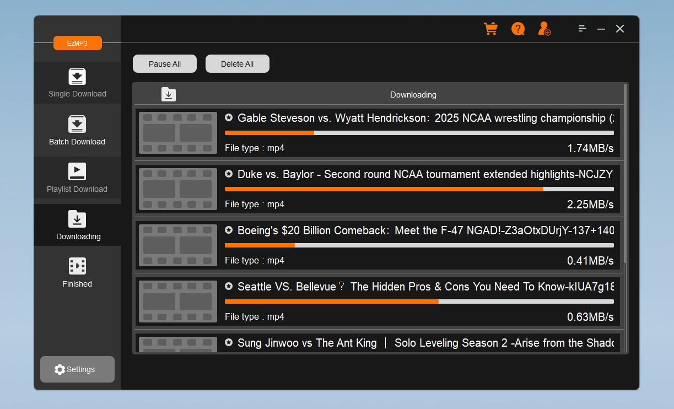Screen dimensions: 674x409
Task: Click Seattle VS. Bellevue video thumbnail
Action: click(x=178, y=302)
